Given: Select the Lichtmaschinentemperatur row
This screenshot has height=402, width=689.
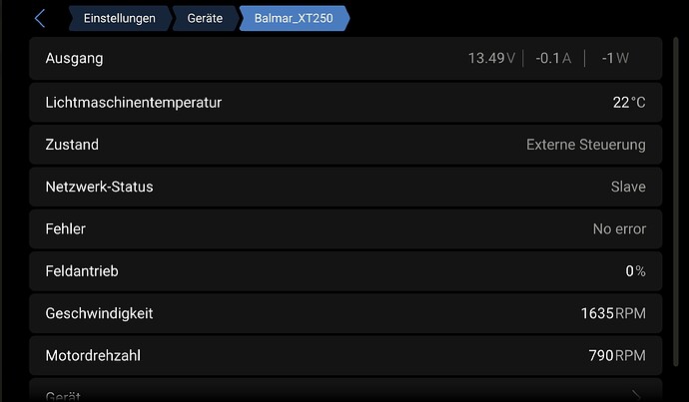Looking at the screenshot, I should (x=134, y=102).
